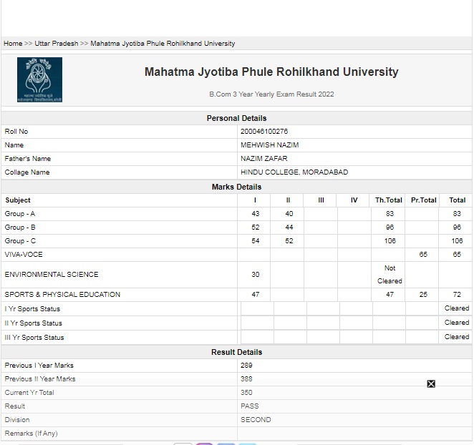
Task: Select Cleared status for I Yr Sports
Action: tap(457, 308)
